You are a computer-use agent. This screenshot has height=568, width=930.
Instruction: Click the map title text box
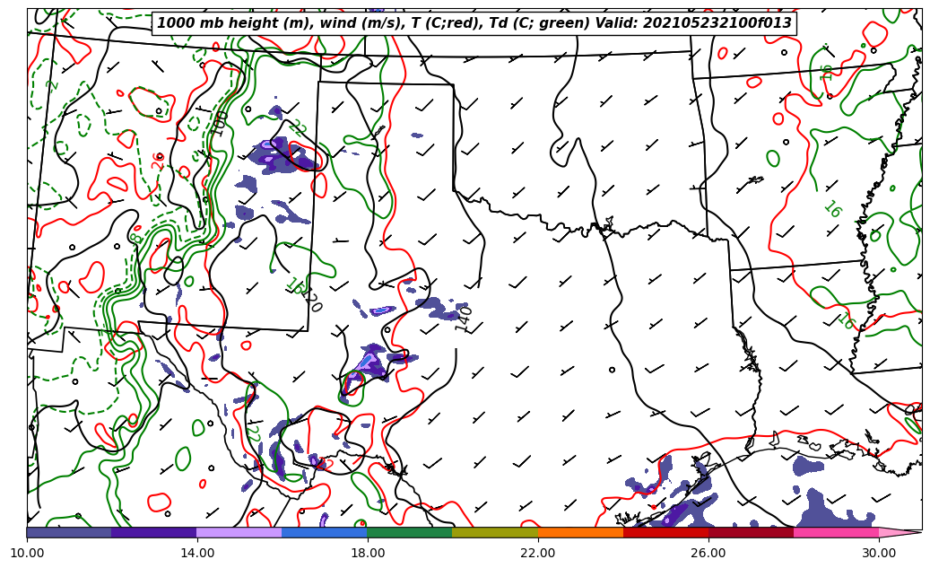[474, 23]
